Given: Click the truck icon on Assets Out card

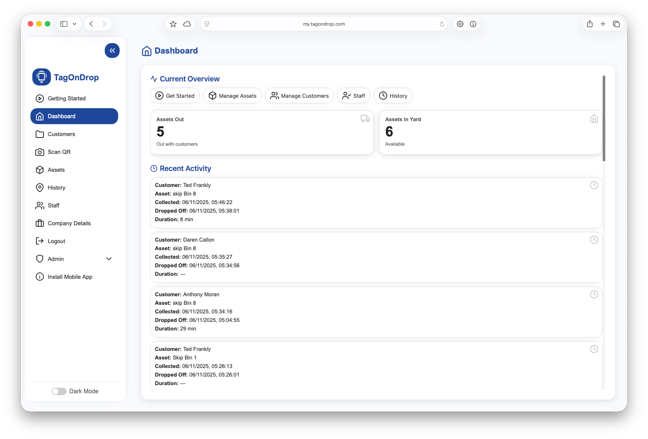Looking at the screenshot, I should (x=365, y=119).
